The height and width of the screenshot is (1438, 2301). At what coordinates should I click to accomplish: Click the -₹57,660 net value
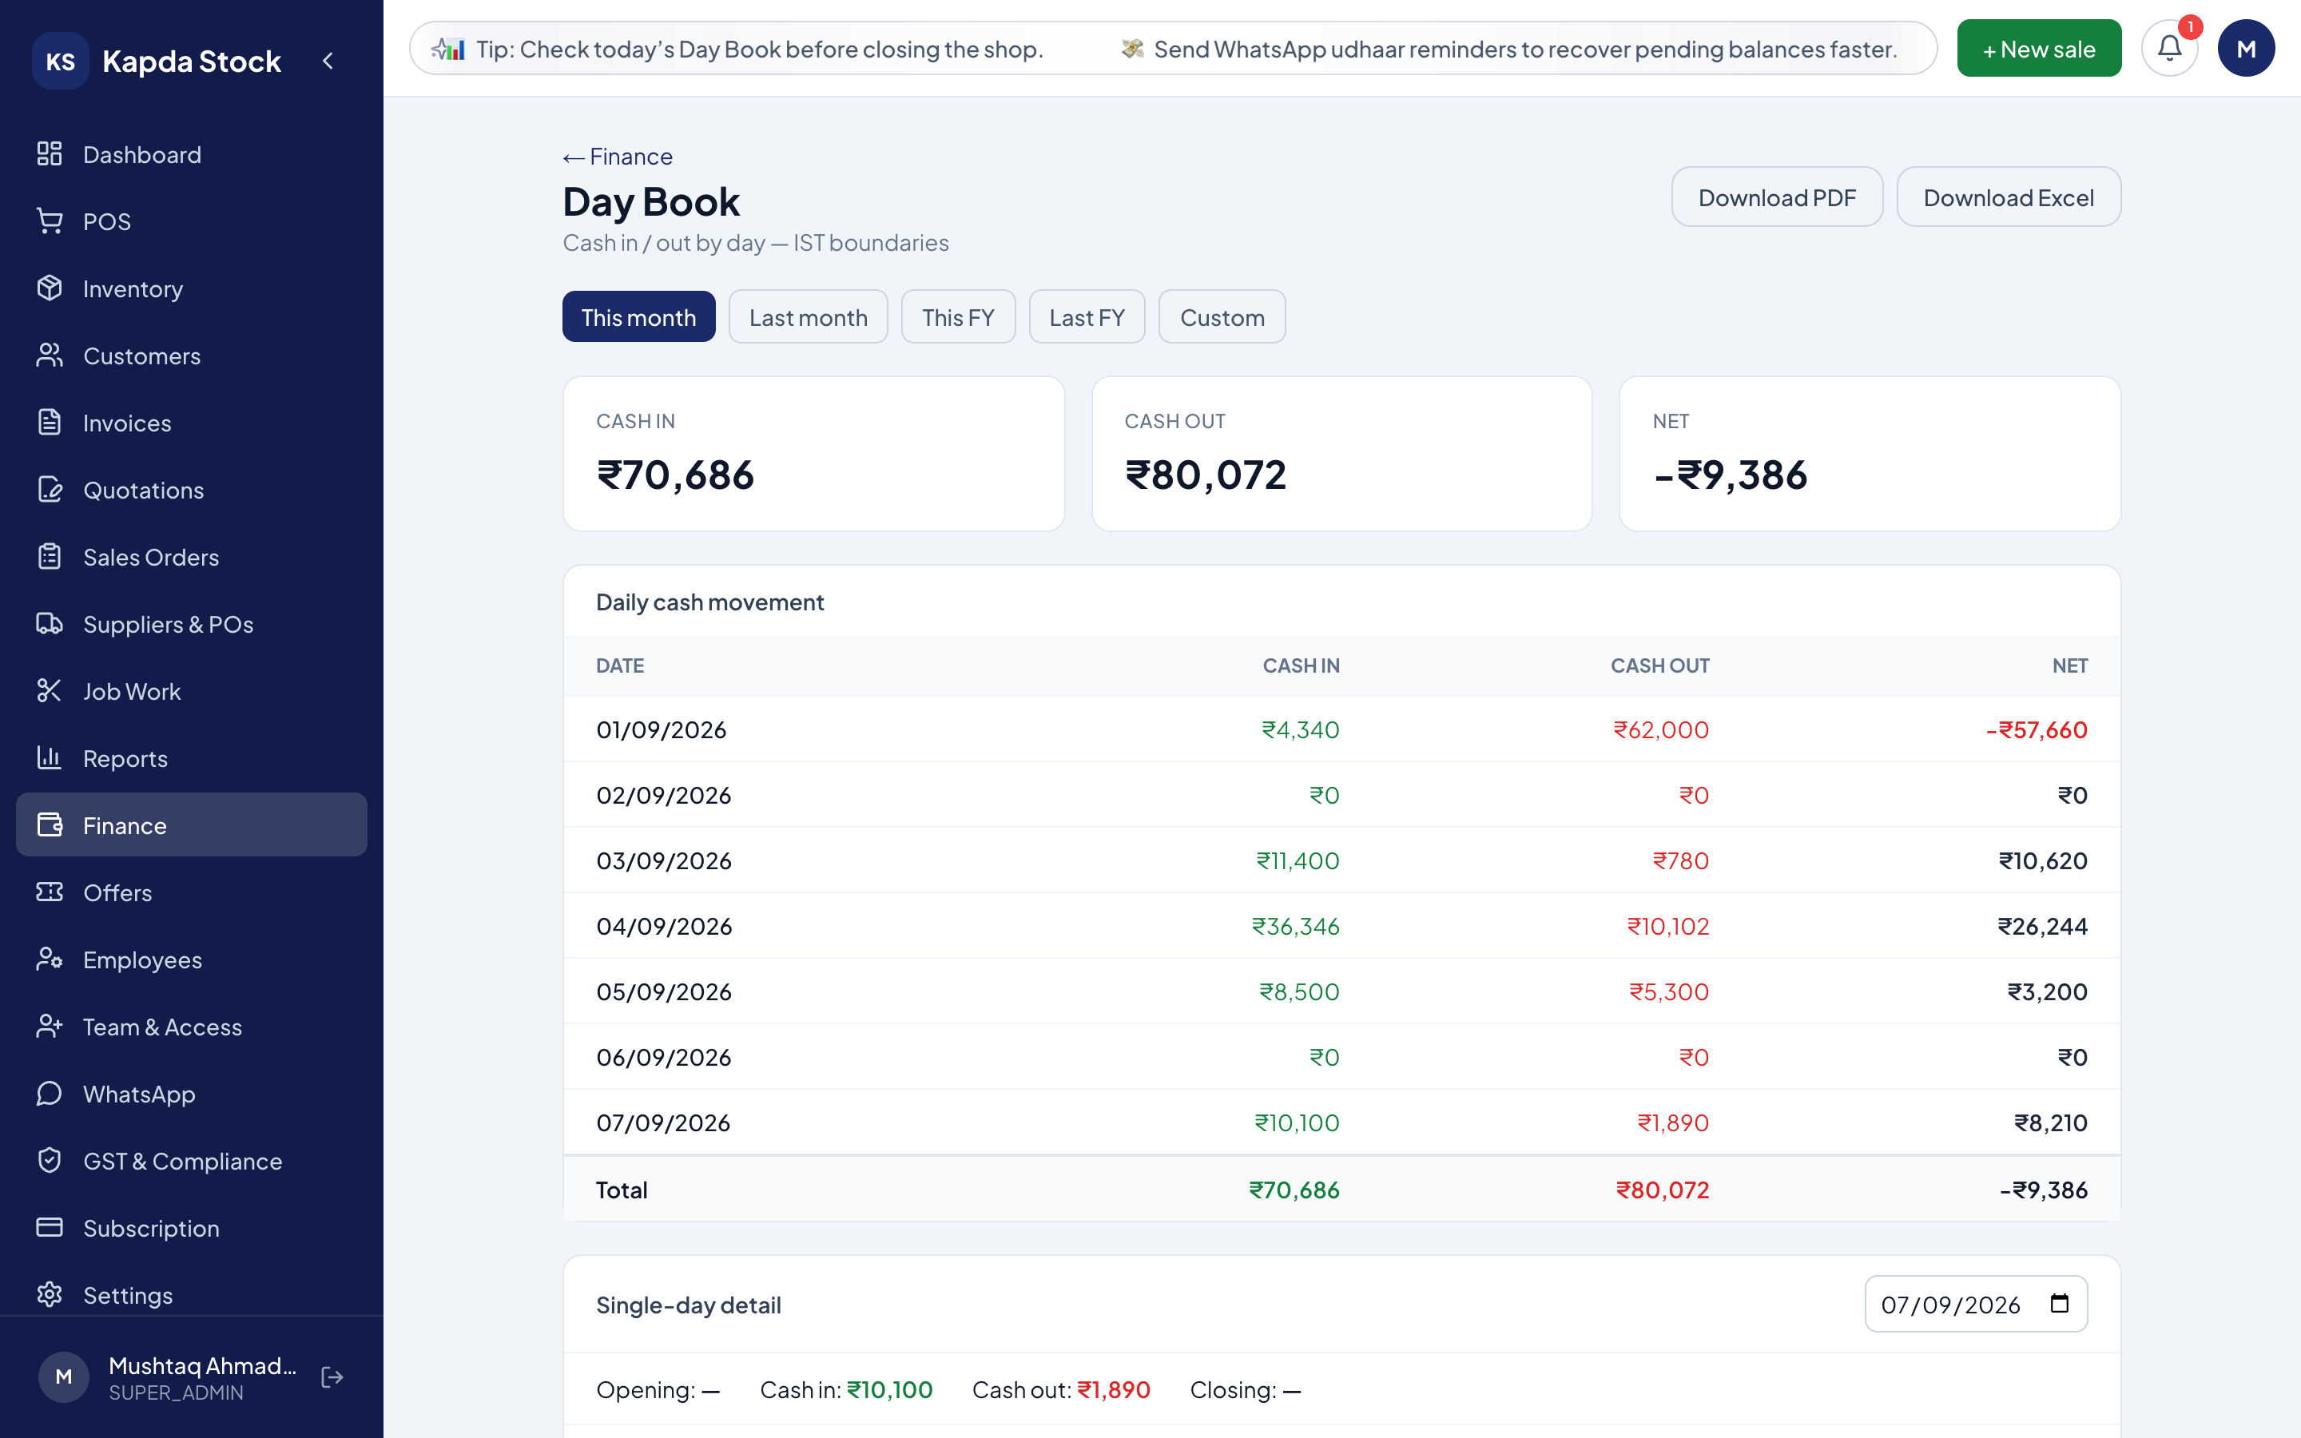2037,729
